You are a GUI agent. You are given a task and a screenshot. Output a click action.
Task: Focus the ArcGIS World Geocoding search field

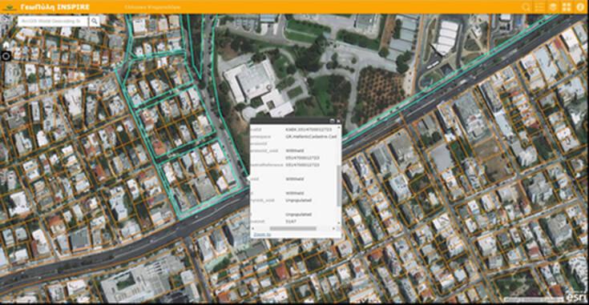tap(54, 22)
